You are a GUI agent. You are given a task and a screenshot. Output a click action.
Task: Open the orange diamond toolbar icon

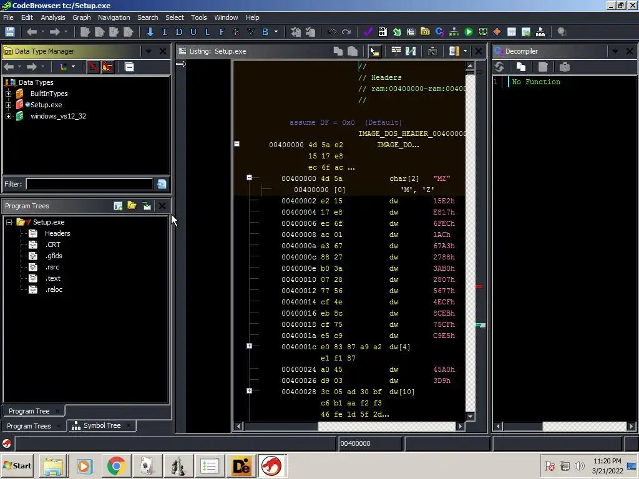[x=497, y=32]
